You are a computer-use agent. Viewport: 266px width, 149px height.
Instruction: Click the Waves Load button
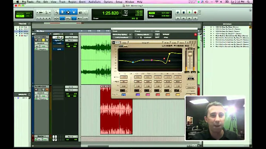coord(174,43)
